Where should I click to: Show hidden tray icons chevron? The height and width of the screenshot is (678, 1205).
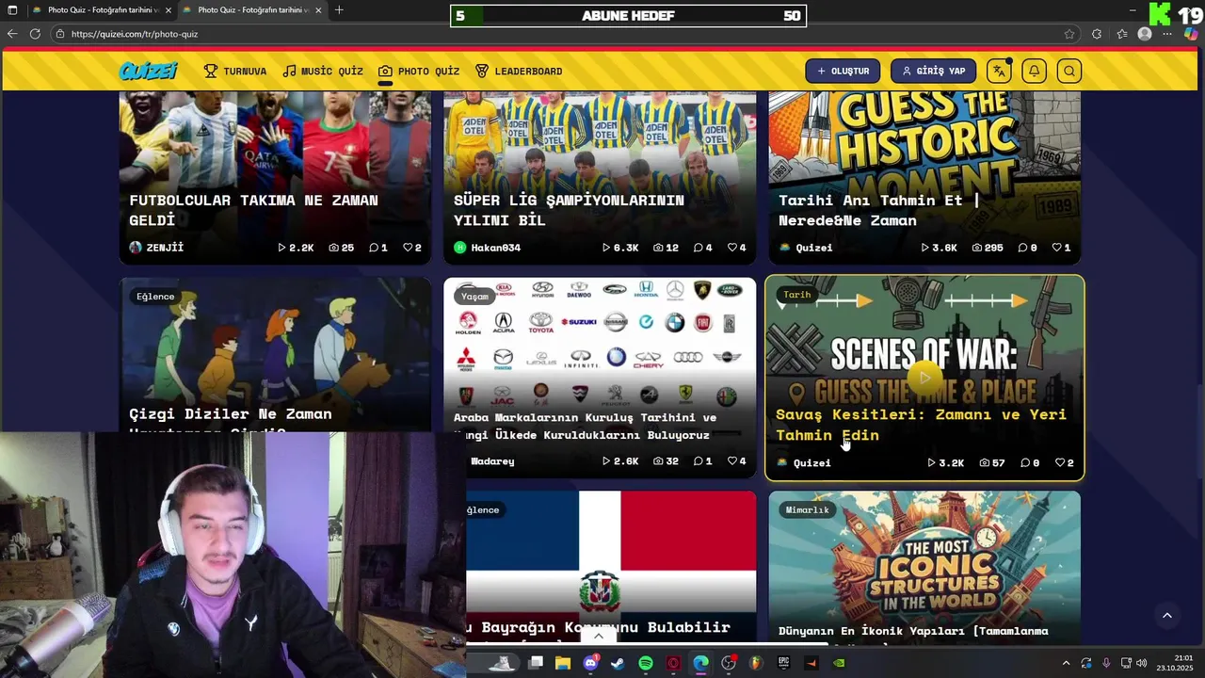[1066, 663]
